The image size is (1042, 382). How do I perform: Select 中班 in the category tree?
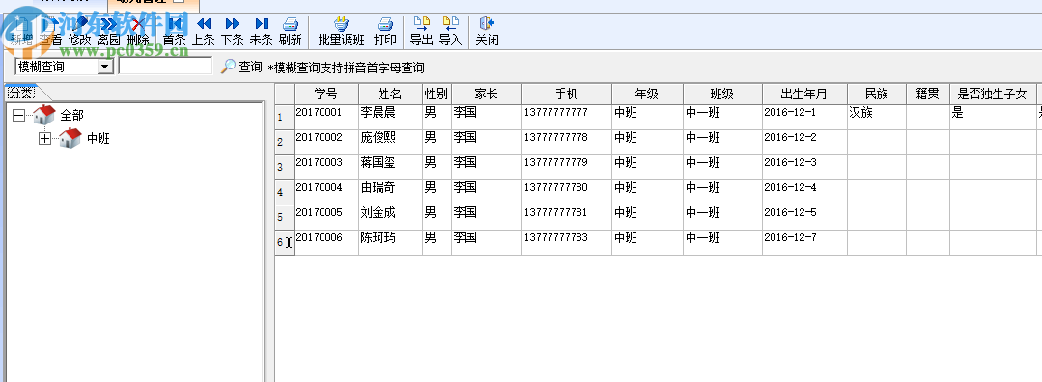[99, 138]
